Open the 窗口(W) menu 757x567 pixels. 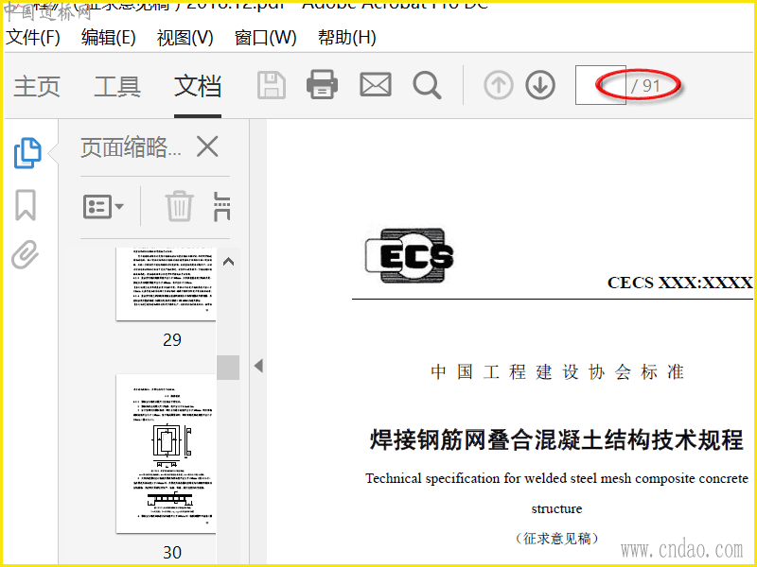(x=266, y=37)
